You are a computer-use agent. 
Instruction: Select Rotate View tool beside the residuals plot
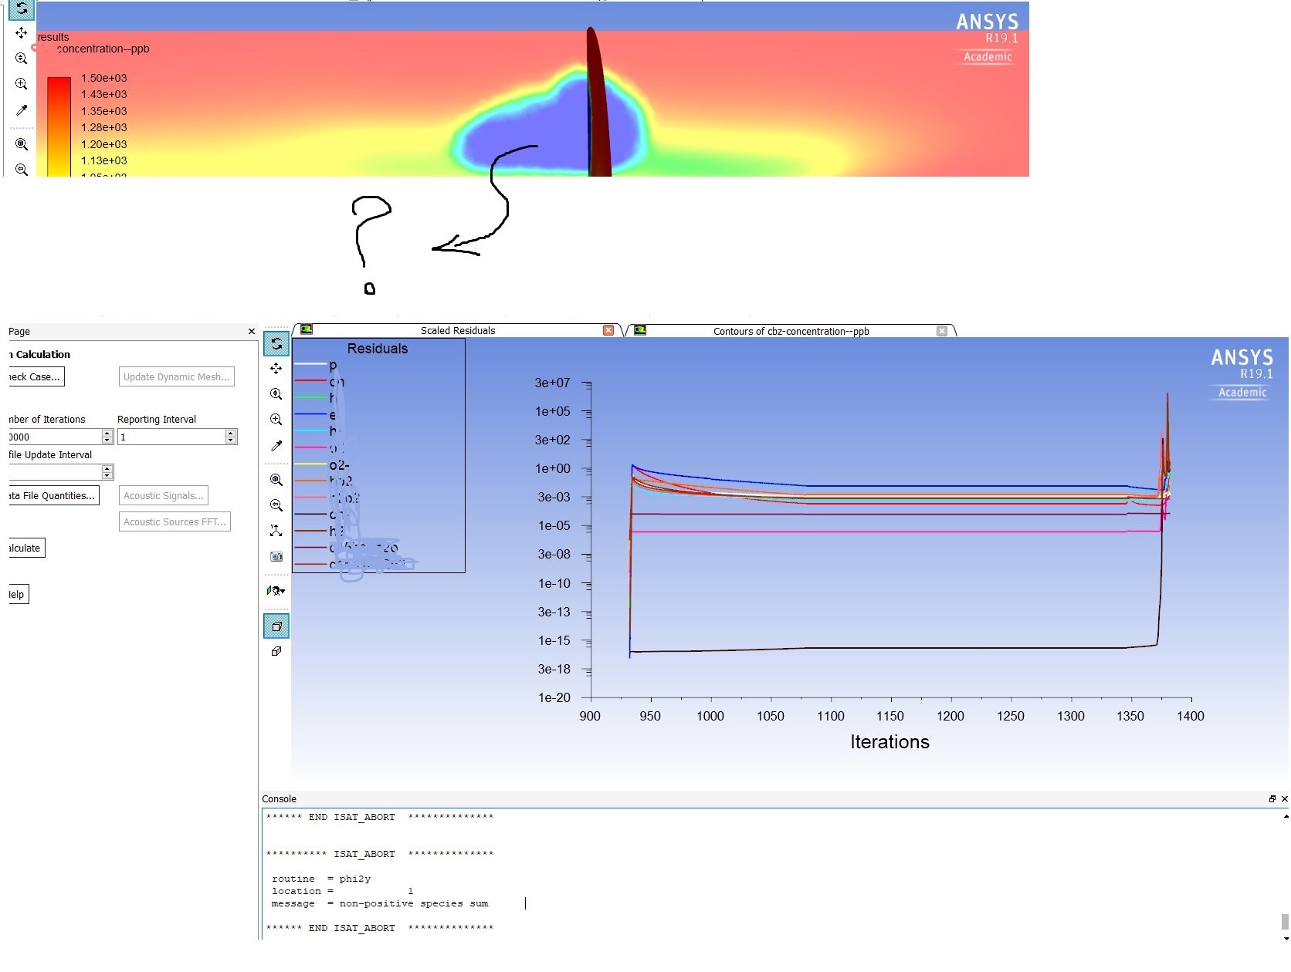[x=276, y=343]
